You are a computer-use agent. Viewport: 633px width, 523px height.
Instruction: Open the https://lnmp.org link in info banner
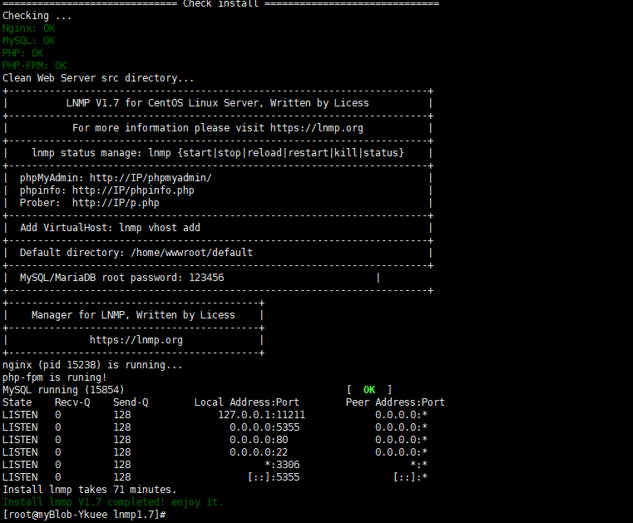coord(316,128)
